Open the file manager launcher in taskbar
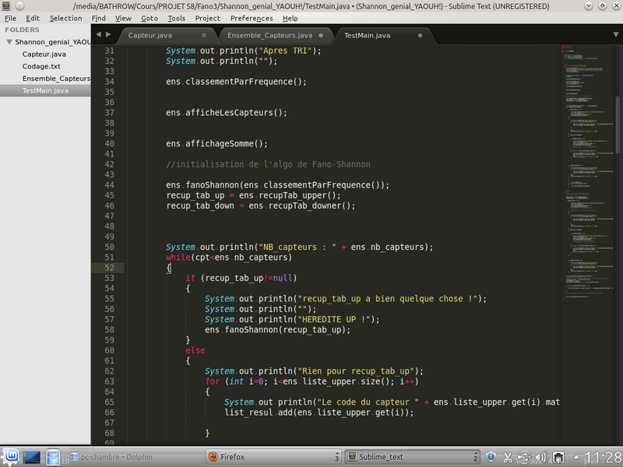623x467 pixels. [53, 457]
